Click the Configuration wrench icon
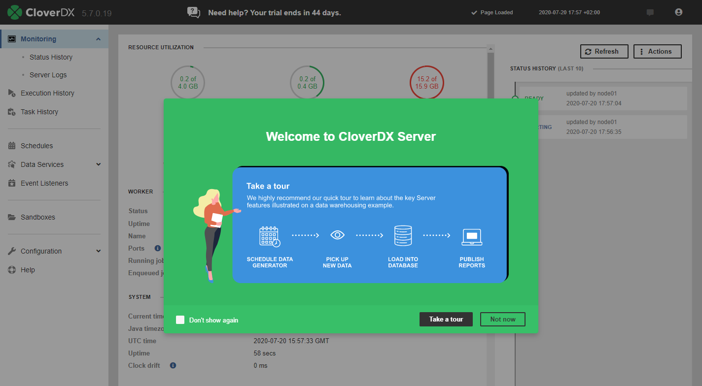The width and height of the screenshot is (702, 386). (12, 251)
